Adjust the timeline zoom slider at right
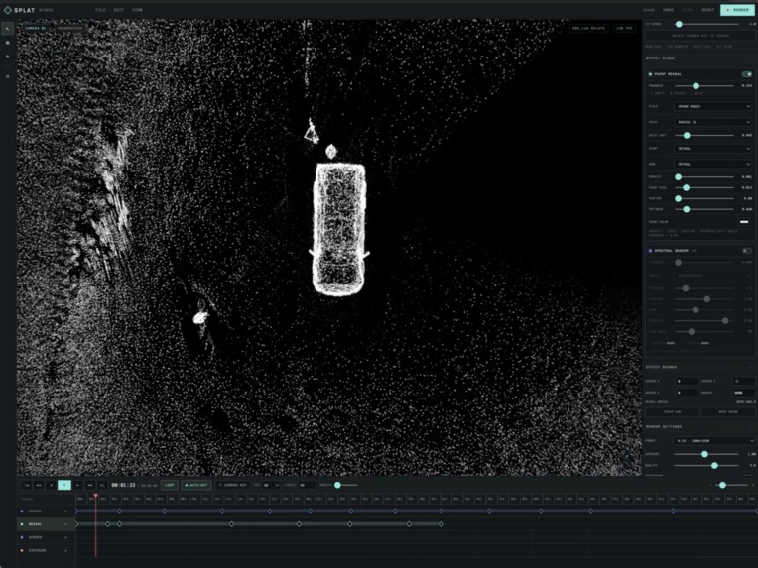 (x=722, y=485)
